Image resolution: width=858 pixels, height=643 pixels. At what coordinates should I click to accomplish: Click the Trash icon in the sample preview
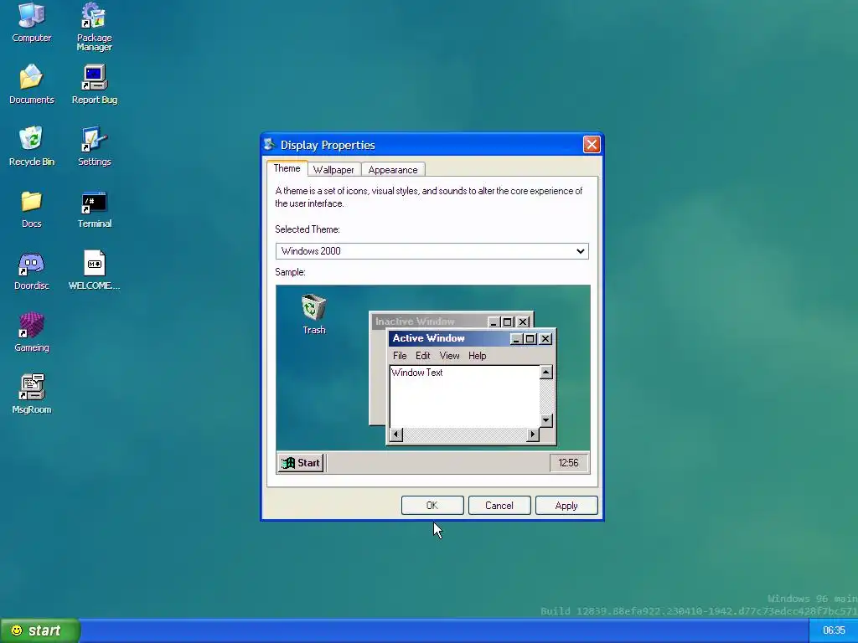[314, 314]
